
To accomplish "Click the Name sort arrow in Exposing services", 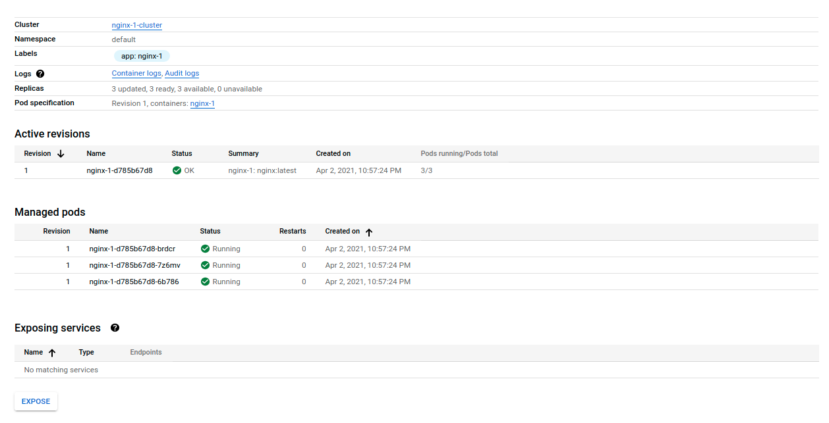I will [52, 353].
